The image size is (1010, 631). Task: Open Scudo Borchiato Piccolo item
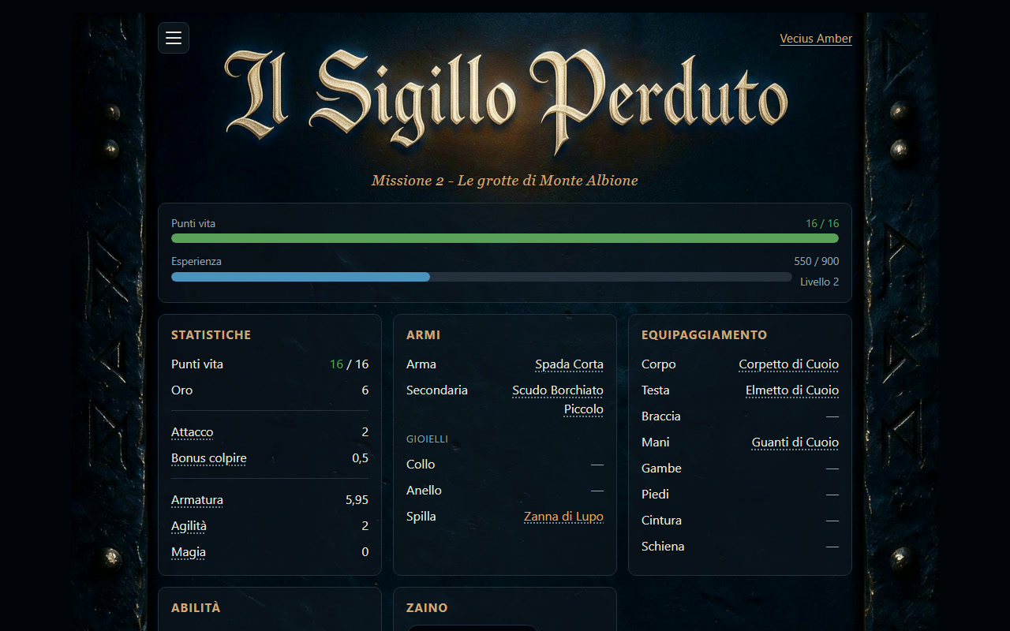click(558, 400)
